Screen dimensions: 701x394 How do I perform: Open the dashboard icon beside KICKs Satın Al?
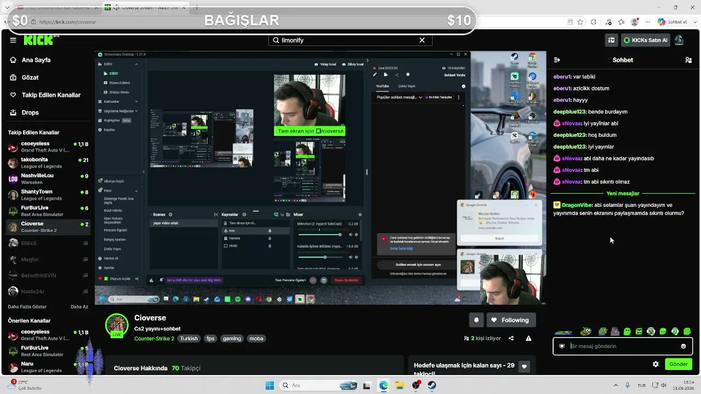[x=611, y=40]
